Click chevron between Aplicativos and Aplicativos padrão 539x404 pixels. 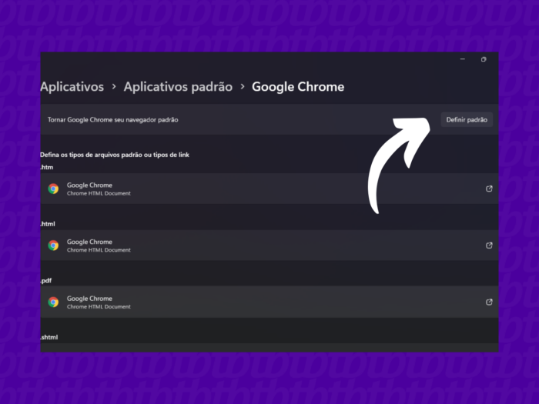pos(114,87)
